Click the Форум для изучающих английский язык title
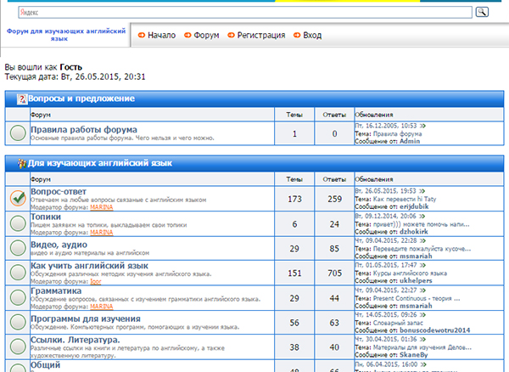Viewport: 509px width, 372px height. [x=65, y=34]
